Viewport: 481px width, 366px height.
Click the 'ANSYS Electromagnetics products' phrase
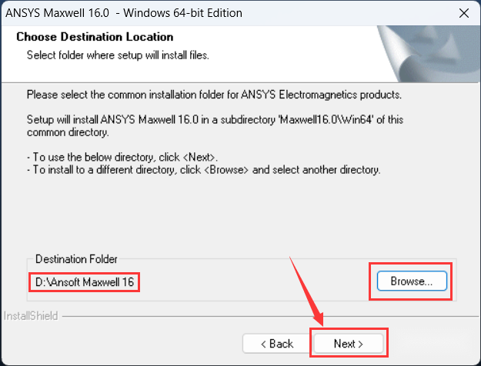pyautogui.click(x=321, y=95)
